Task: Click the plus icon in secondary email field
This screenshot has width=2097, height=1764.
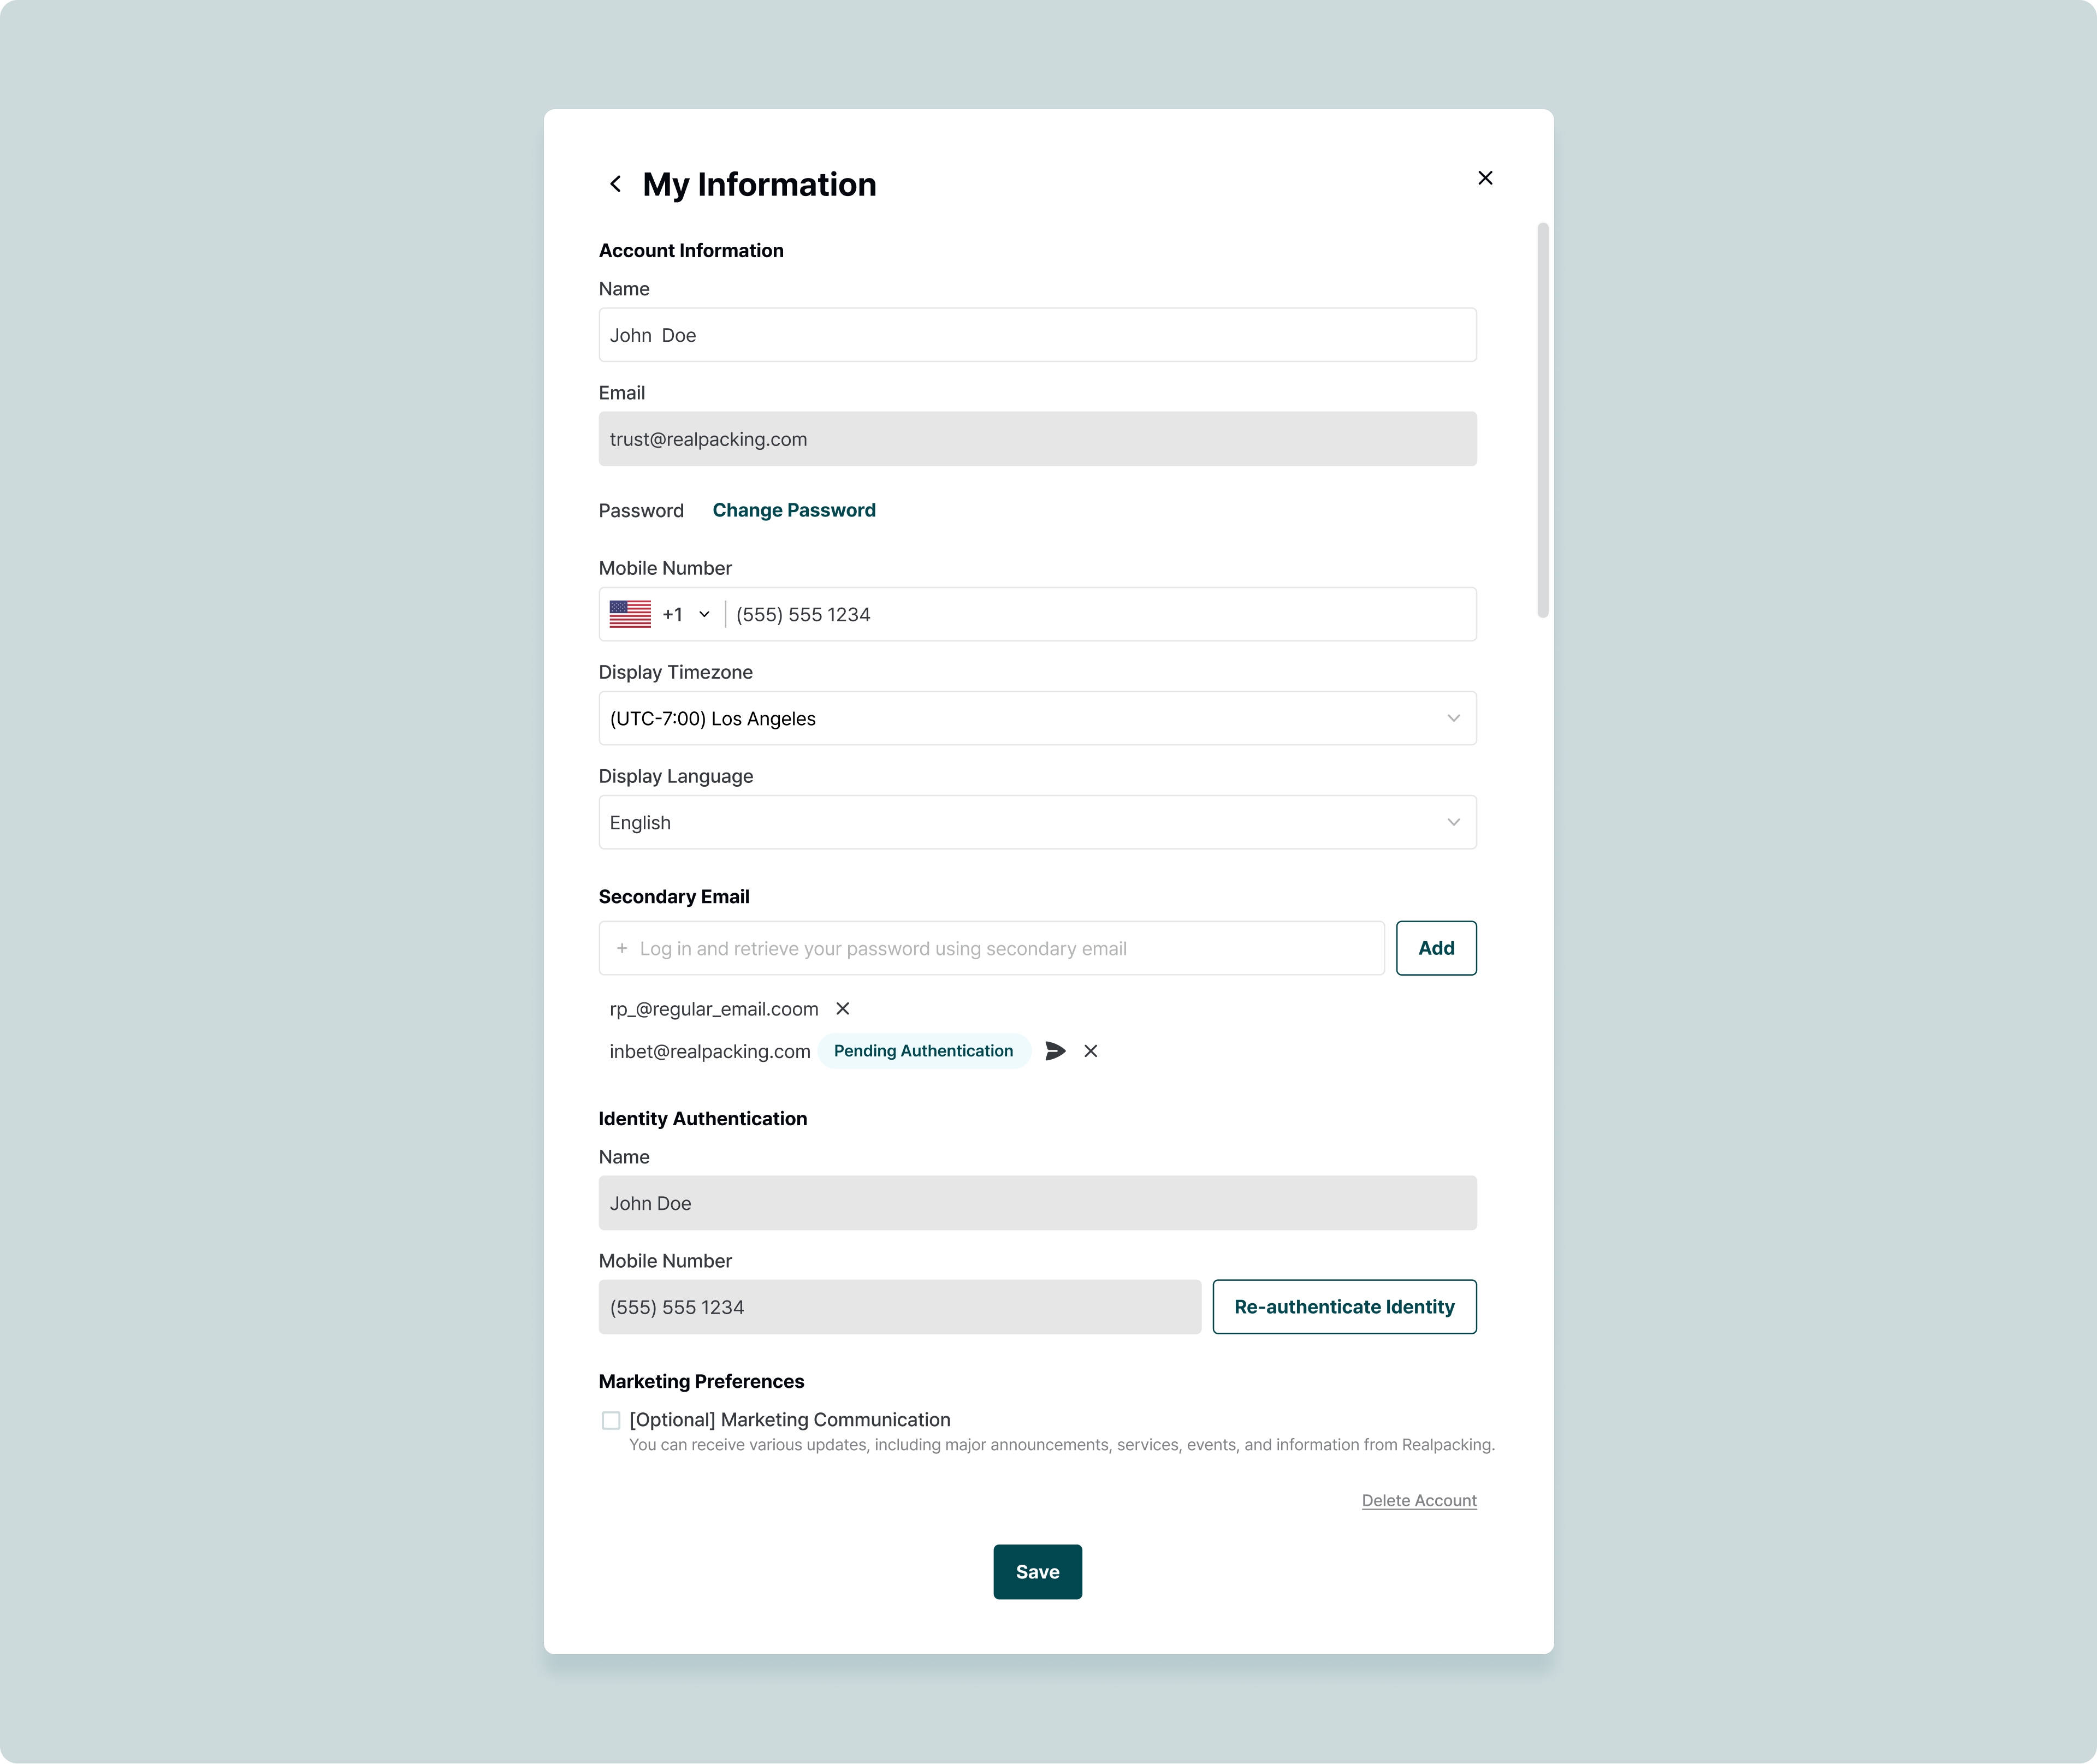Action: (622, 948)
